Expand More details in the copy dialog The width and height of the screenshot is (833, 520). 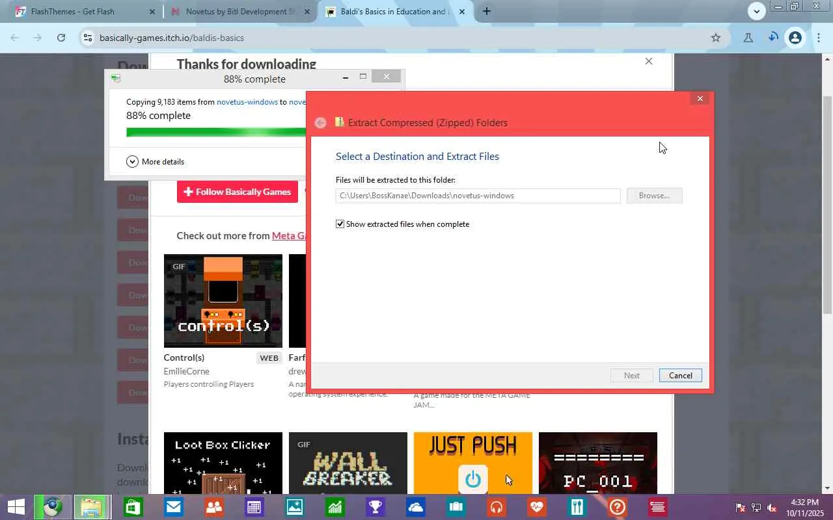(156, 162)
